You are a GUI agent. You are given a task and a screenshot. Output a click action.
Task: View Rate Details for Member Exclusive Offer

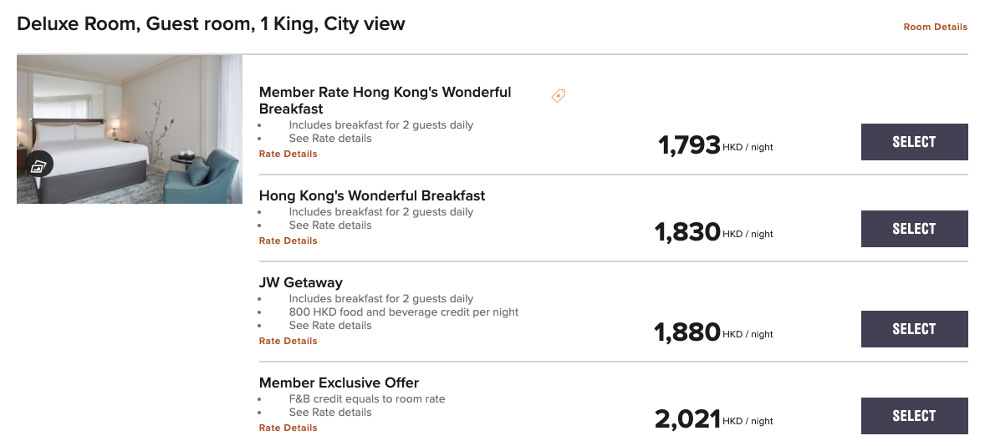pyautogui.click(x=288, y=427)
